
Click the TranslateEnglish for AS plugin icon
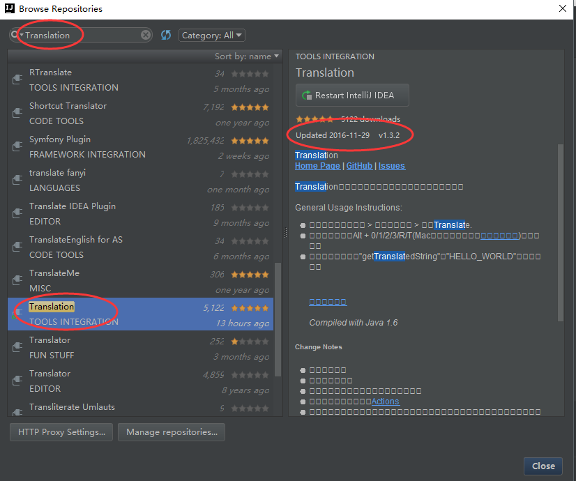[17, 246]
